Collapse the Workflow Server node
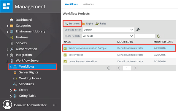 tap(7, 61)
